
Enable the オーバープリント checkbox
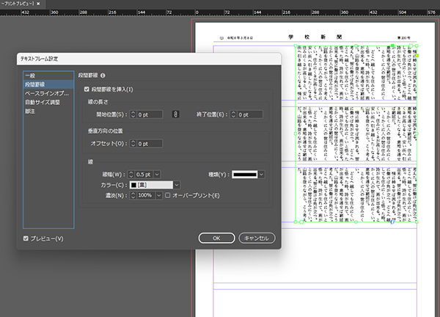pos(167,195)
